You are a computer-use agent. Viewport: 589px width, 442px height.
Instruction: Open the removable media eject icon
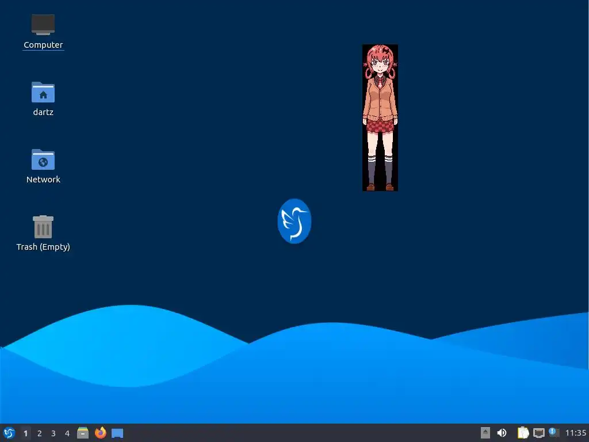point(485,433)
